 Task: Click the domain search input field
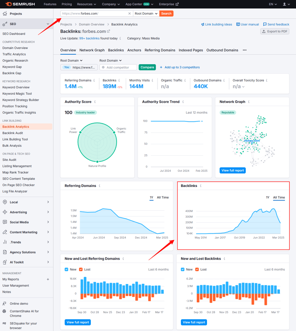tap(97, 13)
